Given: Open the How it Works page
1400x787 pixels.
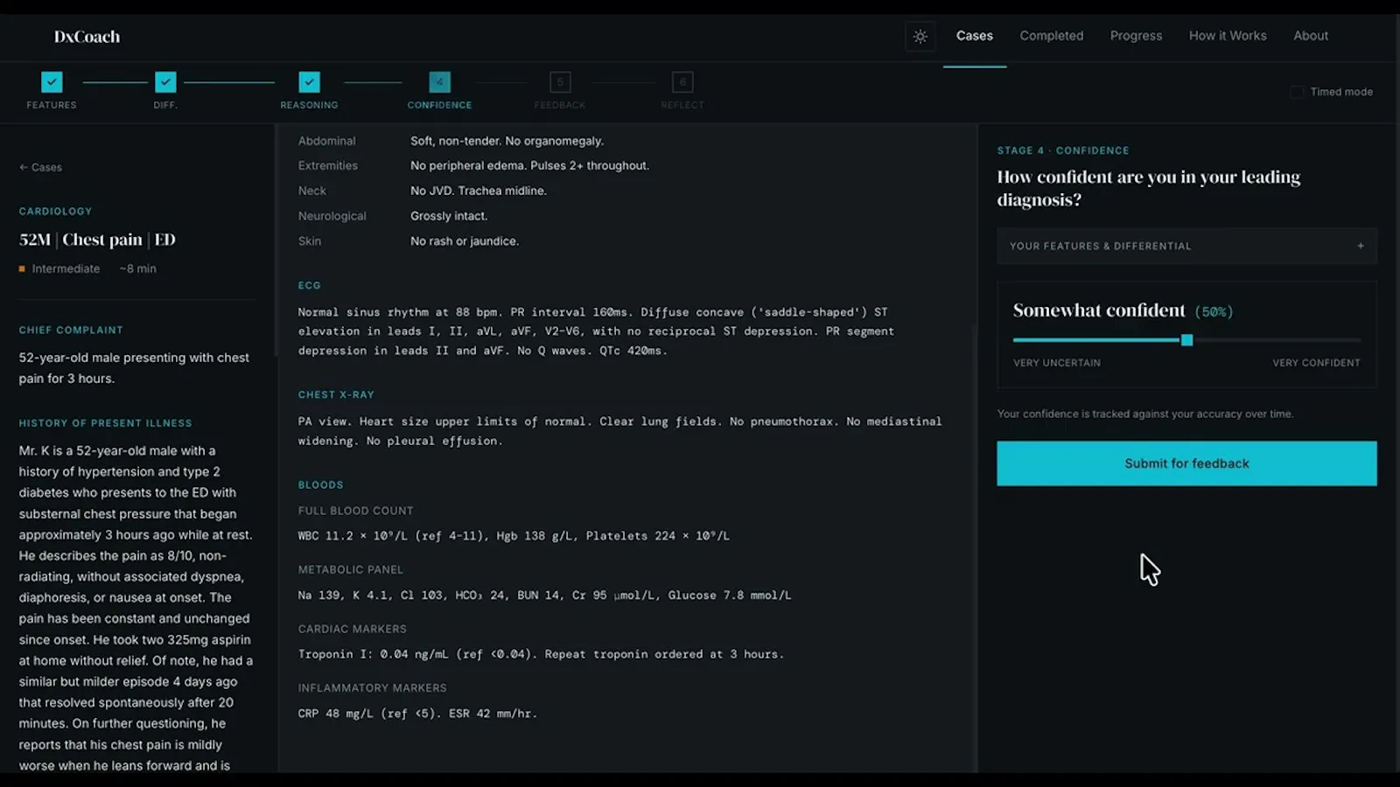Looking at the screenshot, I should [x=1228, y=36].
